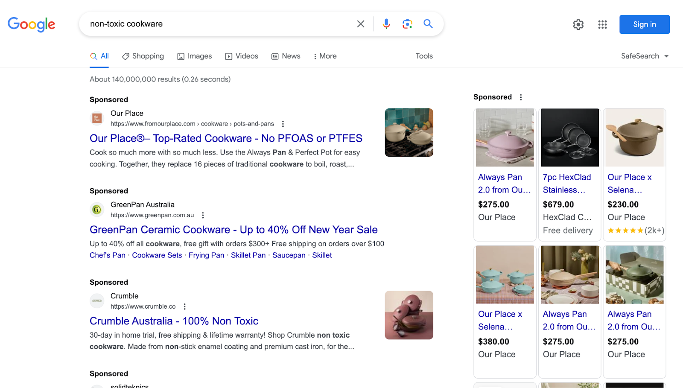This screenshot has height=388, width=683.
Task: Open beige Always Pan 2.0 product image
Action: pos(570,274)
